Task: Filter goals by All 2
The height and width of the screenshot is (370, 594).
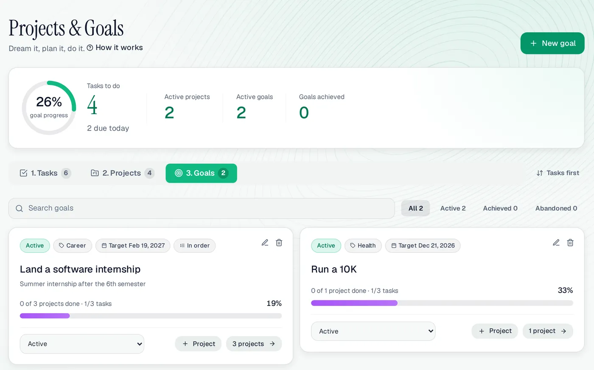Action: 416,208
